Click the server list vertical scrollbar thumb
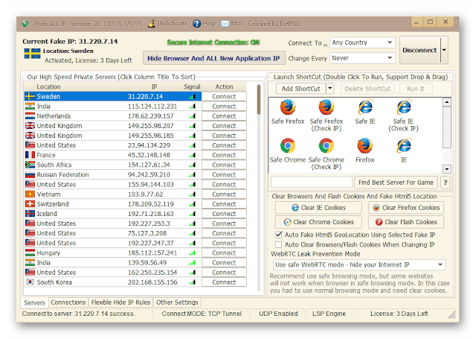476x339 pixels. pyautogui.click(x=259, y=99)
